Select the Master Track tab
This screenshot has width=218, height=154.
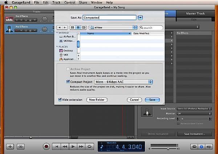pos(195,13)
